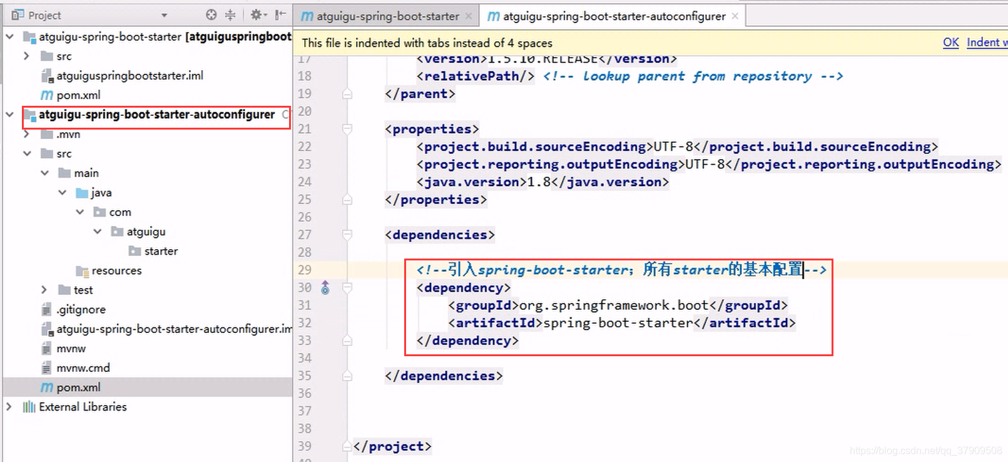1008x462 pixels.
Task: Click Maven icon on starter editor tab
Action: pyautogui.click(x=307, y=16)
